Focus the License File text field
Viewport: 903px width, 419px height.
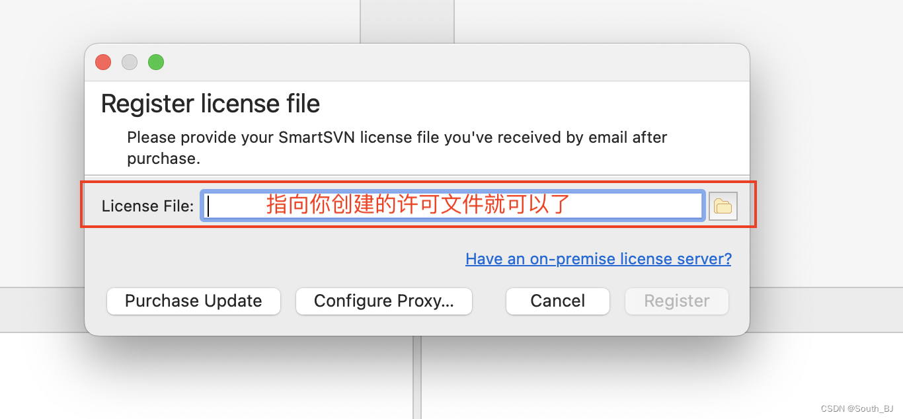pos(453,206)
